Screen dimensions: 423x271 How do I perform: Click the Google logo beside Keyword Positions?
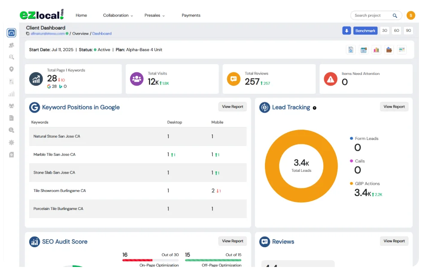(x=35, y=107)
